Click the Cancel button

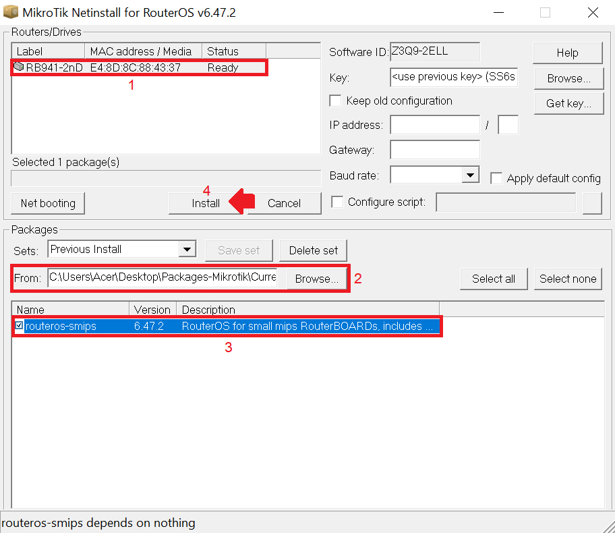click(x=284, y=203)
